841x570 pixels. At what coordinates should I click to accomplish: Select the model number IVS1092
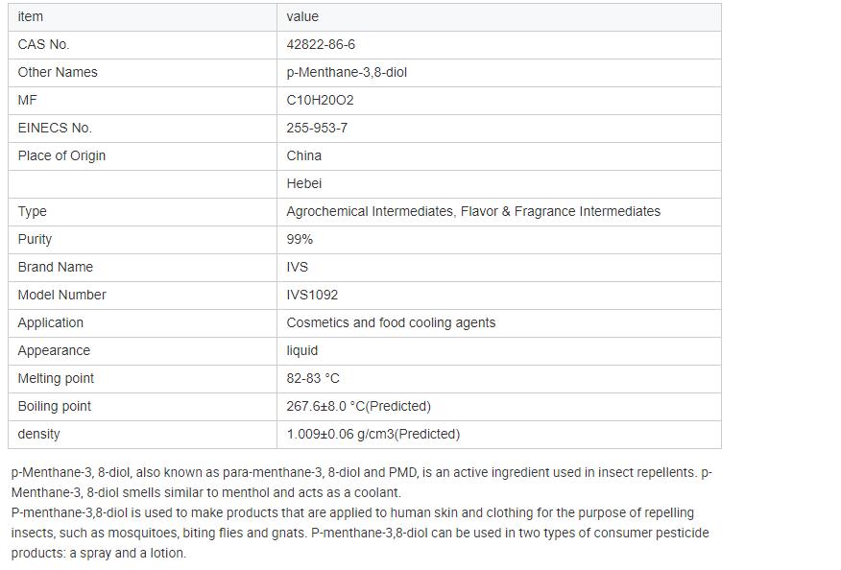312,295
